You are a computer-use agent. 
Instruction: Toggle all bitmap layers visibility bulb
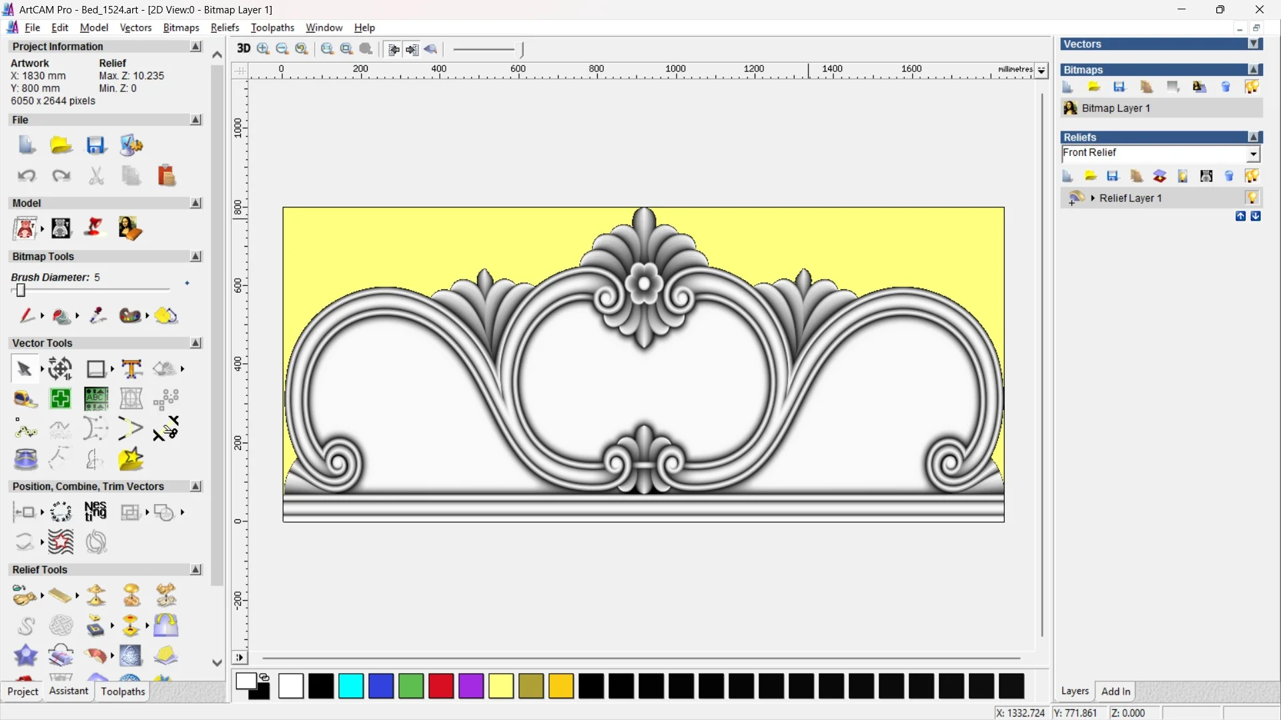point(1252,87)
